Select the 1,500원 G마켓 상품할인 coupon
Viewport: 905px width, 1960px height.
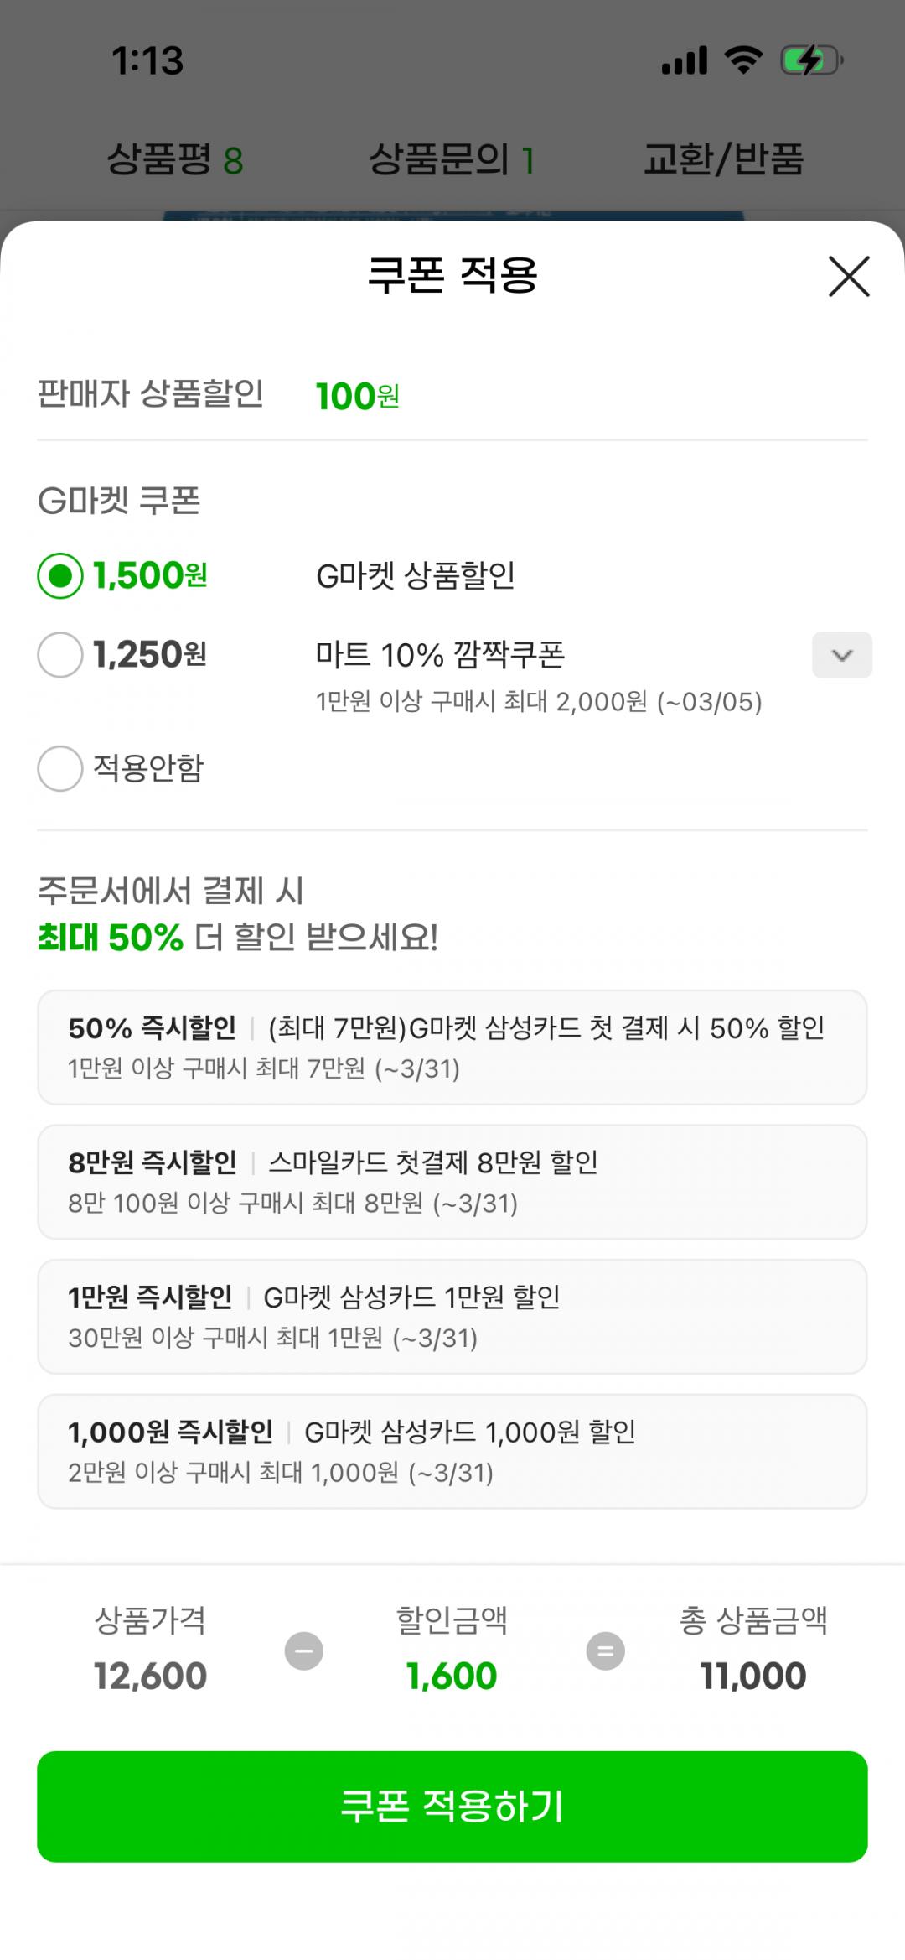tap(60, 575)
